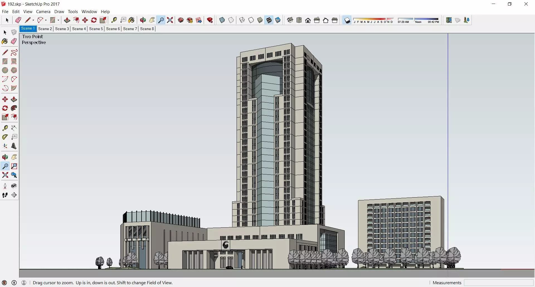Expand the Rectangle shape tool dropdown arrow
Viewport: 535px width, 287px height.
pyautogui.click(x=58, y=20)
